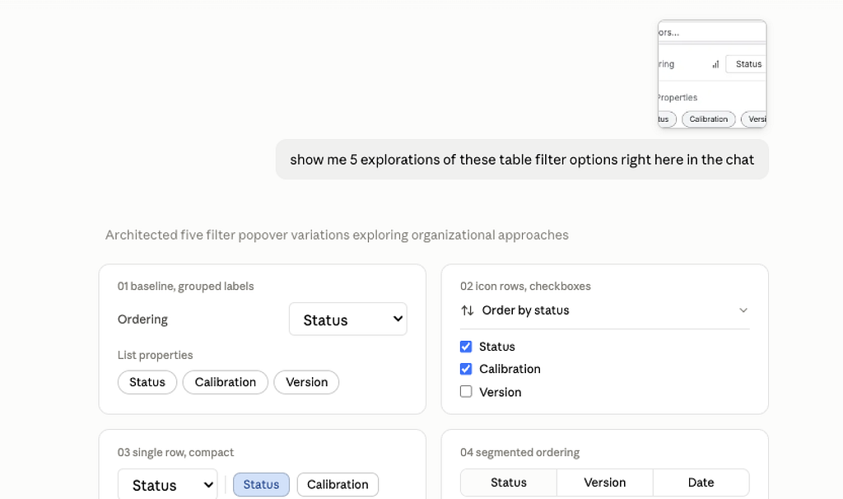
Task: Enable the Version checkbox
Action: (x=466, y=391)
